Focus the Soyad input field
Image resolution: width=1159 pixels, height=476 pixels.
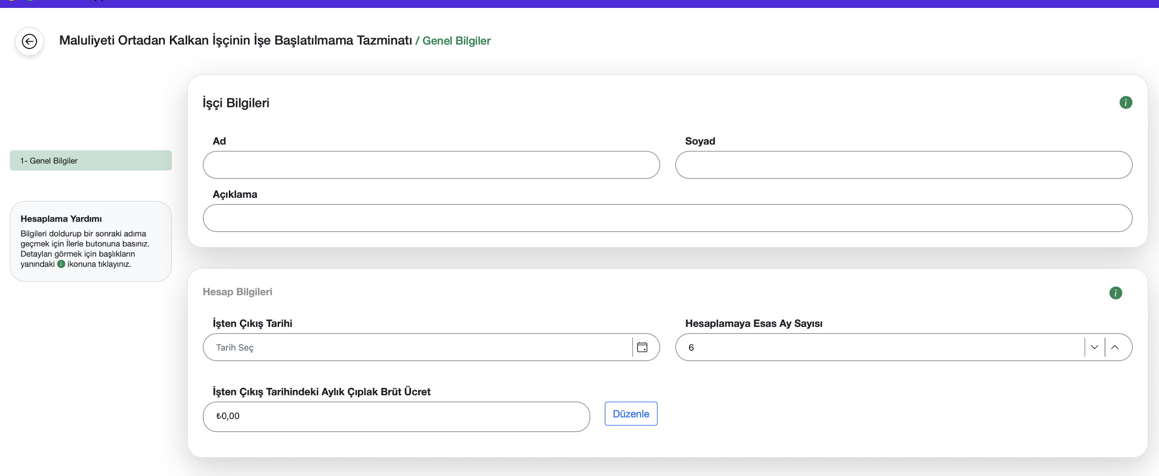[903, 165]
